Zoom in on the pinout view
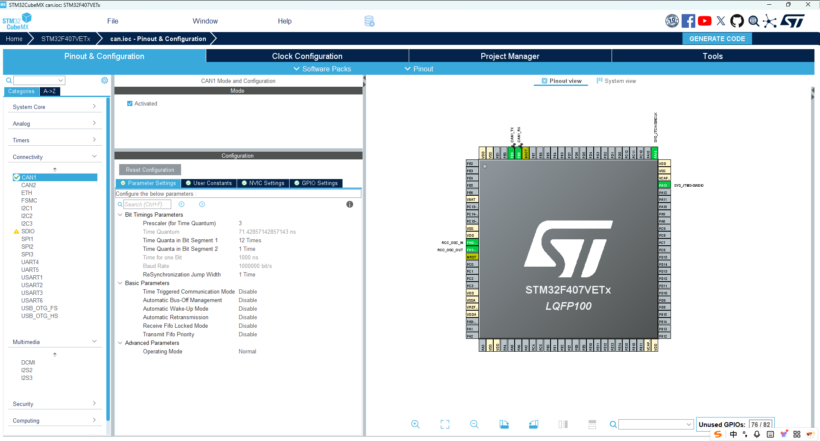820x441 pixels. pyautogui.click(x=416, y=424)
